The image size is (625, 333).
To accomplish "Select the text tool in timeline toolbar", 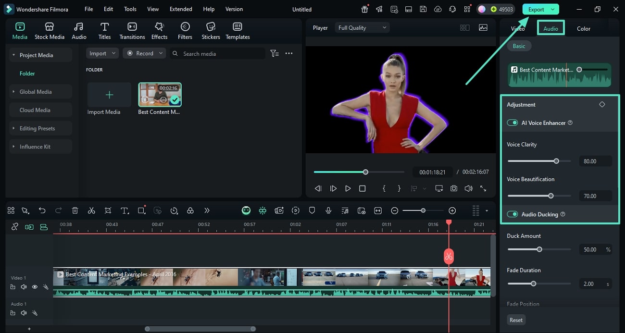I will coord(125,210).
